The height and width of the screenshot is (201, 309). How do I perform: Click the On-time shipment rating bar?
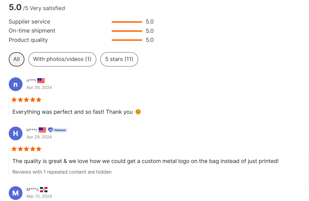pos(127,31)
